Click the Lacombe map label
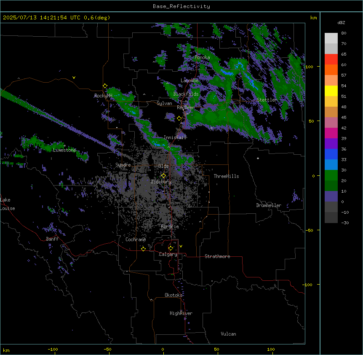The width and height of the screenshot is (363, 355). (190, 81)
